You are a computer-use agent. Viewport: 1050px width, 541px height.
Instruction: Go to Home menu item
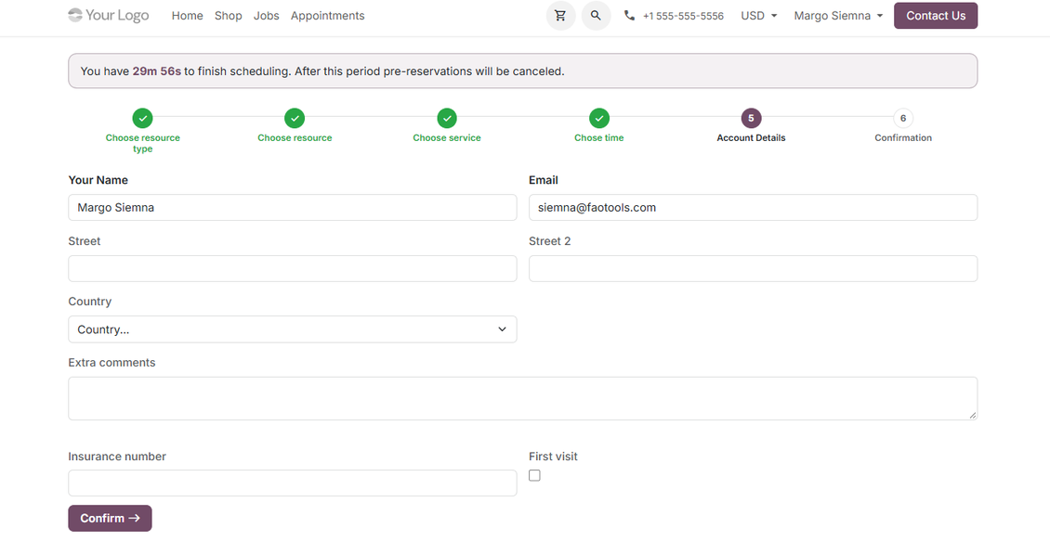click(x=187, y=16)
